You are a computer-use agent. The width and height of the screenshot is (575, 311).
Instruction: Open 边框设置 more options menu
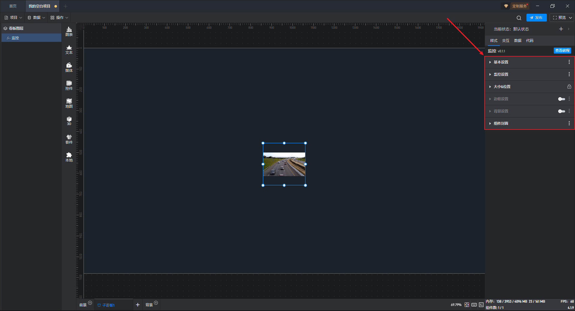(569, 99)
